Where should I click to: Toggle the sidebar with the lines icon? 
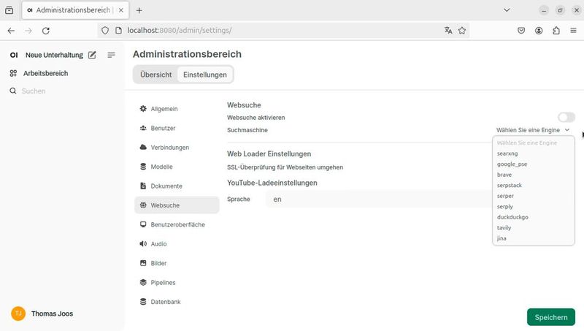[111, 56]
